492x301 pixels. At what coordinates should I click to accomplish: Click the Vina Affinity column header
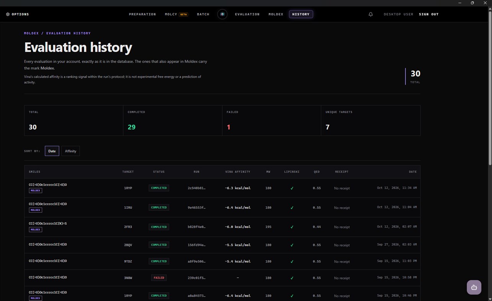pyautogui.click(x=238, y=172)
